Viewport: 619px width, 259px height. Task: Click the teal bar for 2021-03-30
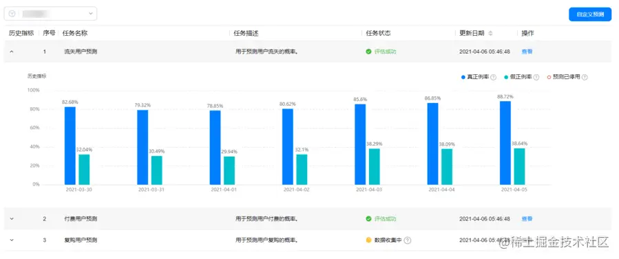pyautogui.click(x=84, y=169)
